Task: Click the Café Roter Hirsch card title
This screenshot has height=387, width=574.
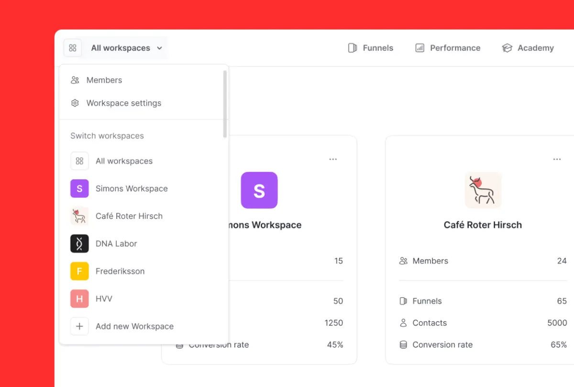Action: 483,225
